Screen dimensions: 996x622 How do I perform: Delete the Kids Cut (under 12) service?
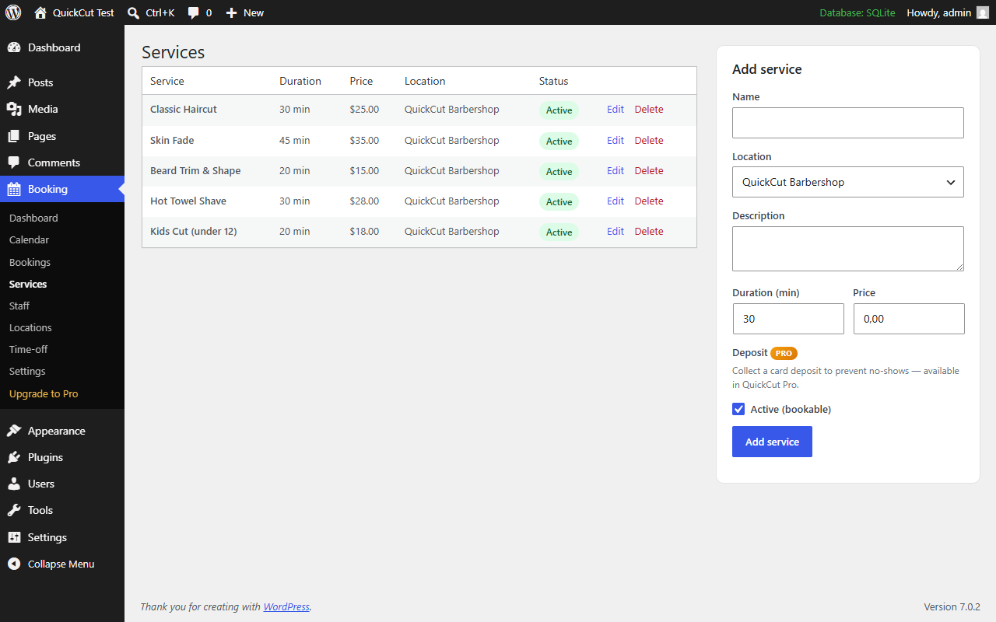coord(649,232)
